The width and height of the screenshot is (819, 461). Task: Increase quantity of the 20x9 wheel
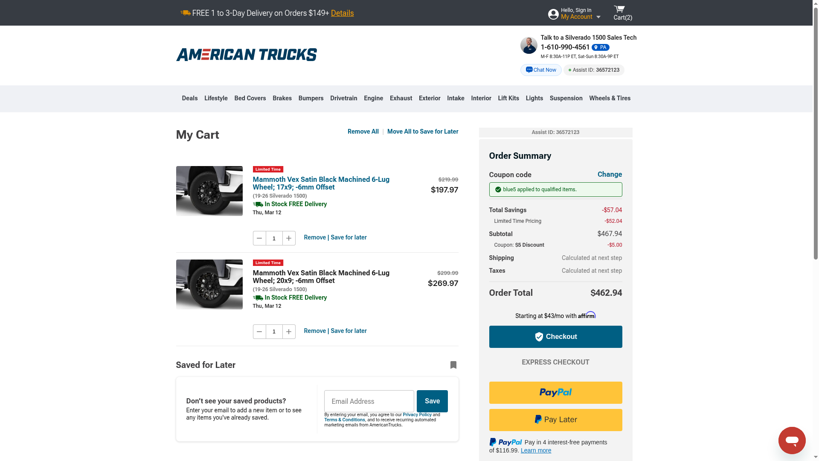pyautogui.click(x=289, y=332)
